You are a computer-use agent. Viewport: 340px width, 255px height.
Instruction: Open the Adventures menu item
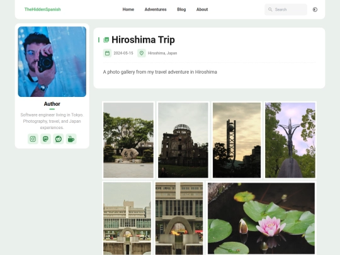(x=156, y=9)
